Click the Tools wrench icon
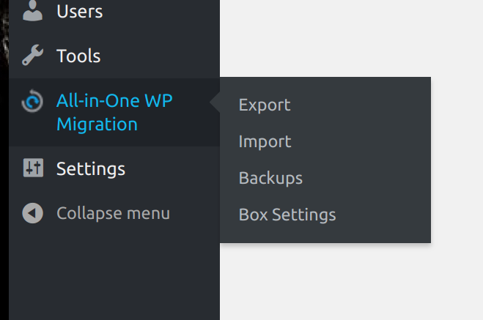 [x=32, y=56]
